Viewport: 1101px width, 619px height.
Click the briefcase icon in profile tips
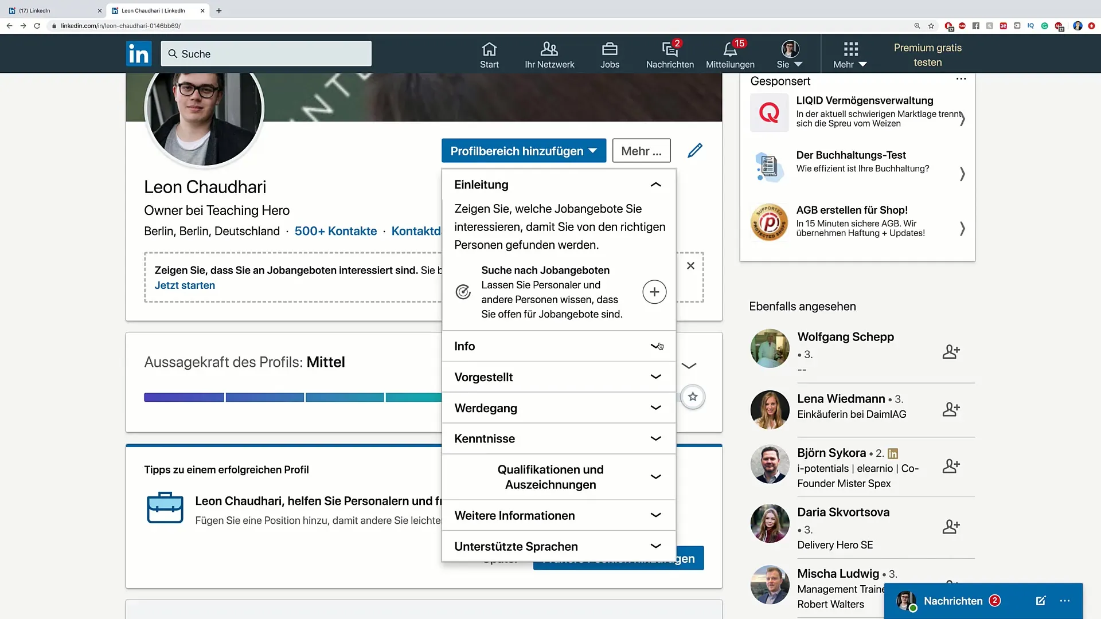(x=165, y=507)
